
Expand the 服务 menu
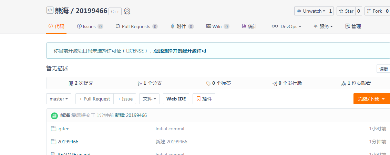[x=323, y=26]
